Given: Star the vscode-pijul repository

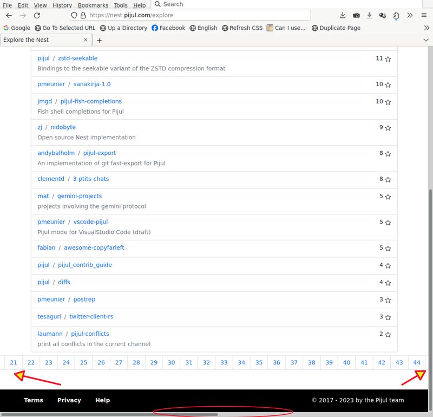Looking at the screenshot, I should (x=388, y=223).
